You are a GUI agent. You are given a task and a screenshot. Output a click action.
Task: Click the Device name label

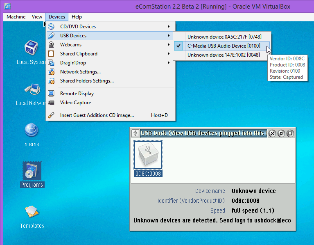tap(210, 191)
